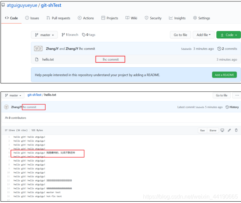Click the '521 Bytes' file size text
The height and width of the screenshot is (203, 241).
[x=37, y=130]
